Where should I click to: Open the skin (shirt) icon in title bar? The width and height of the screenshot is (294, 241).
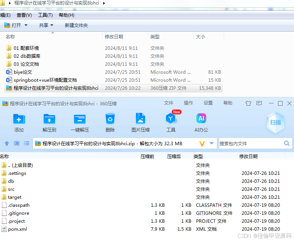tap(248, 103)
